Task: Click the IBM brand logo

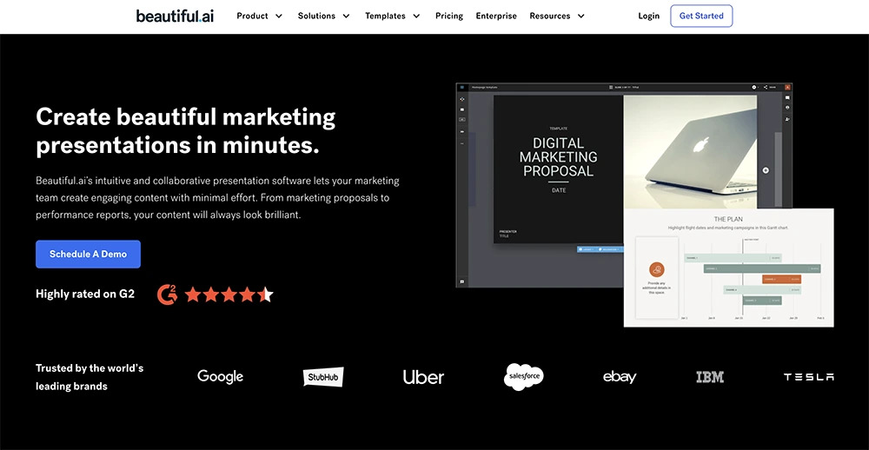Action: 710,377
